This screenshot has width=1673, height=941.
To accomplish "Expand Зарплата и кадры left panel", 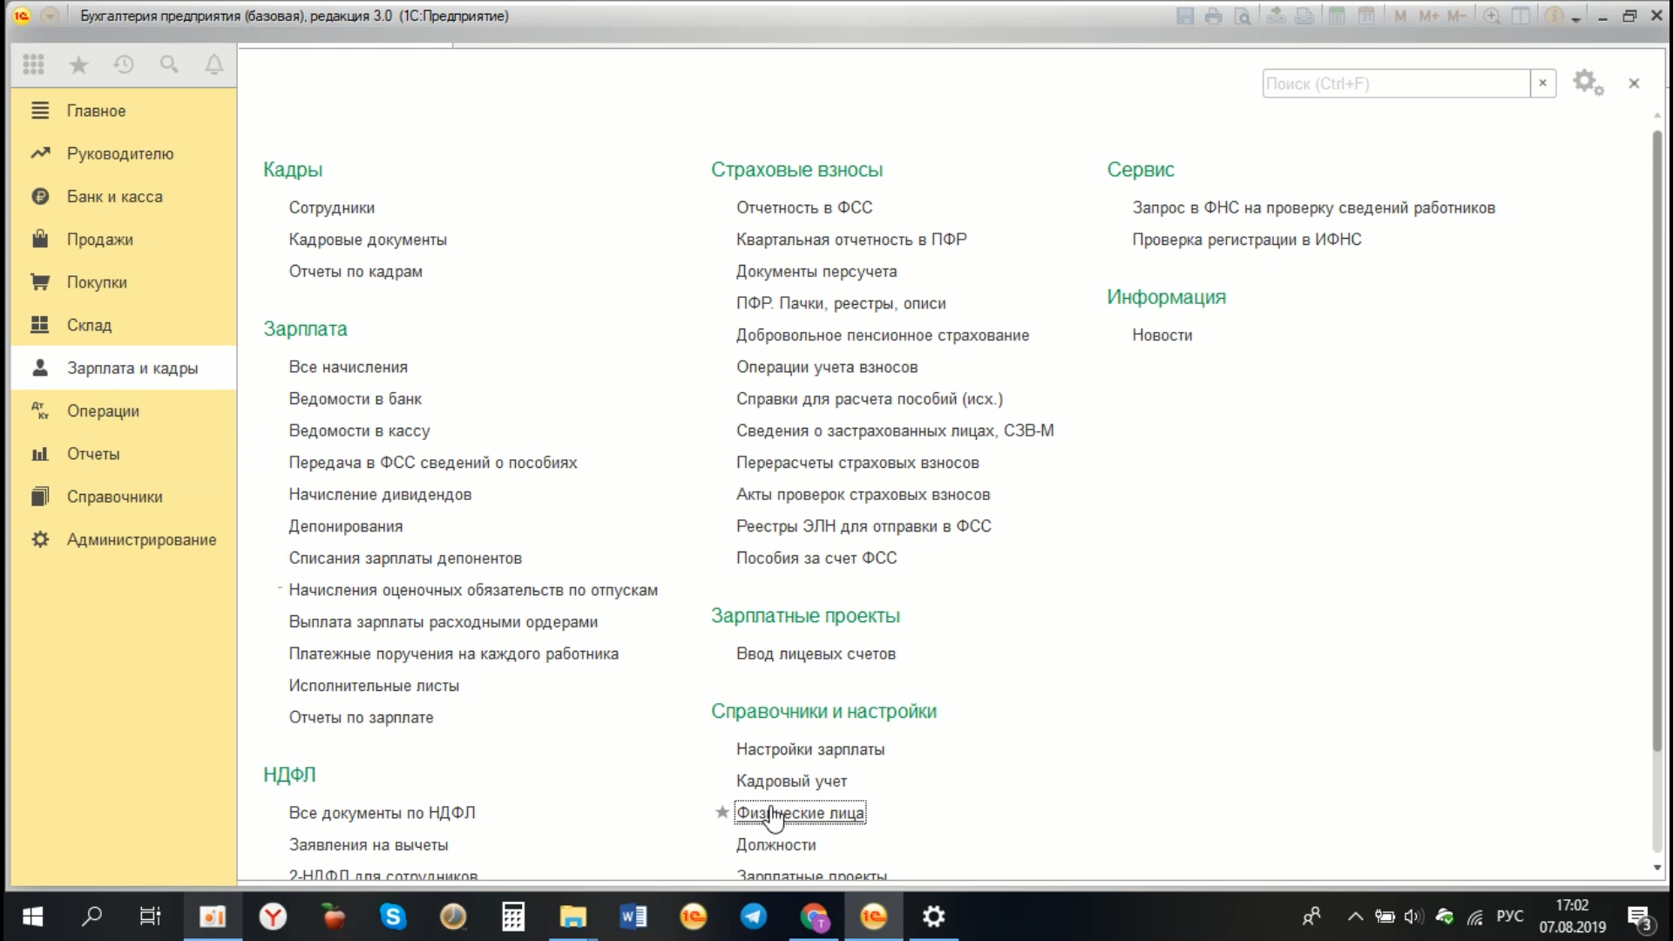I will point(132,368).
